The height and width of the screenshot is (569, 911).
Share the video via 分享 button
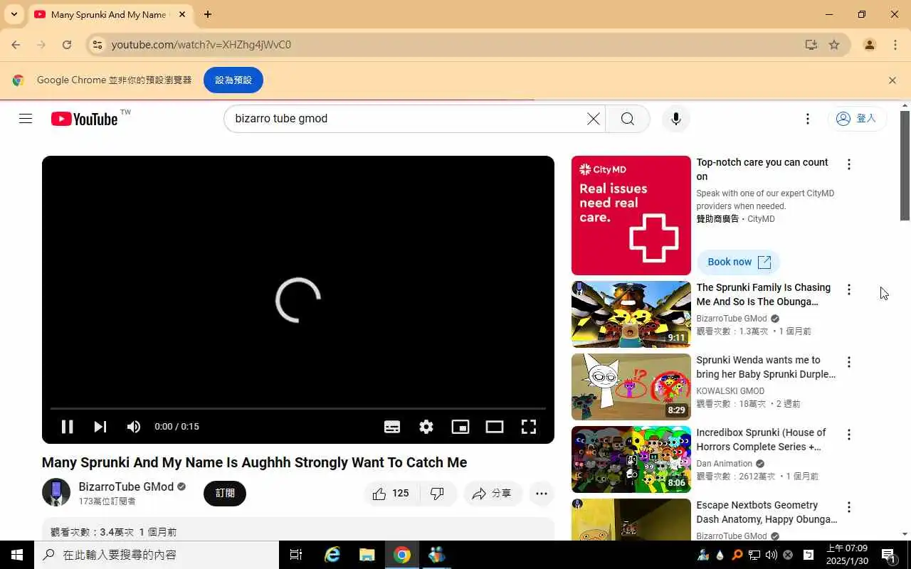493,494
